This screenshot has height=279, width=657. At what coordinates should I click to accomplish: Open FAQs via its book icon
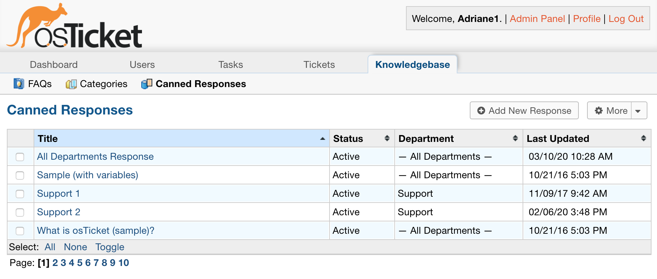pos(19,84)
